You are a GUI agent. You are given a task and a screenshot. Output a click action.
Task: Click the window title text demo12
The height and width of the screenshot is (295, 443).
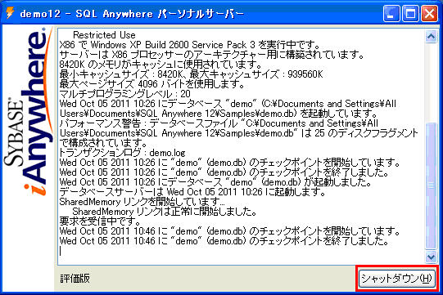(x=40, y=14)
